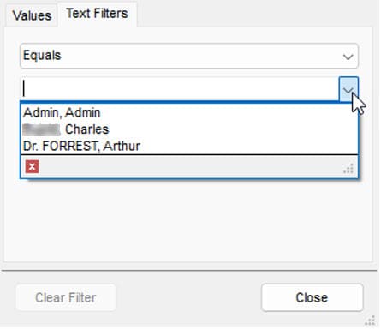
Task: Click the Clear Filter button
Action: point(66,297)
